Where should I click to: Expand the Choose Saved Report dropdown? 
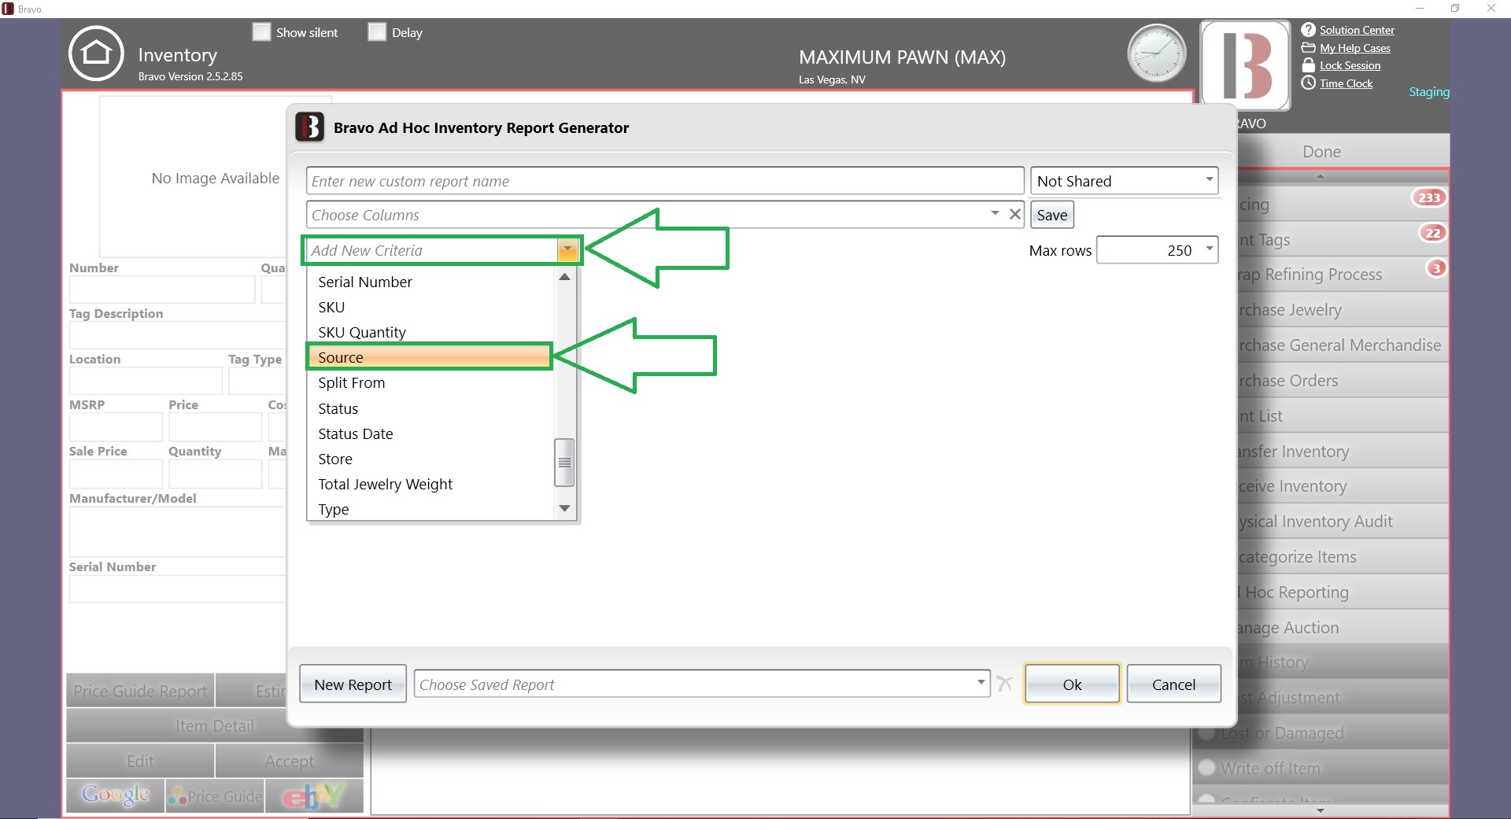(x=981, y=682)
